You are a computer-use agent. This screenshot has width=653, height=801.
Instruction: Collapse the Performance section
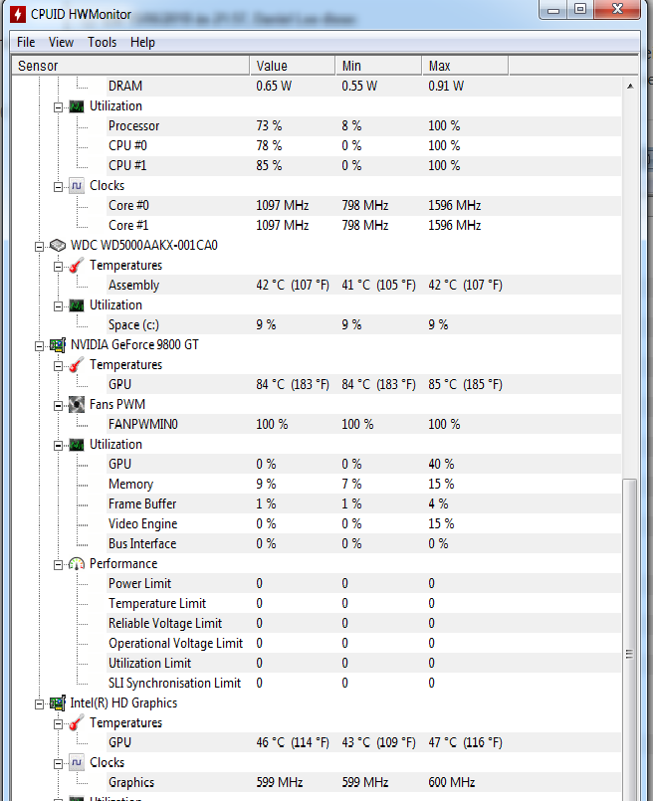(59, 565)
